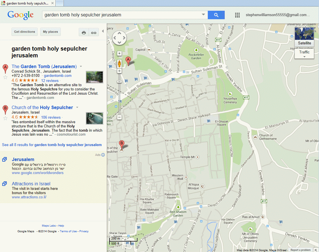Open the Google apps grid
This screenshot has height=252, width=319.
[x=237, y=15]
